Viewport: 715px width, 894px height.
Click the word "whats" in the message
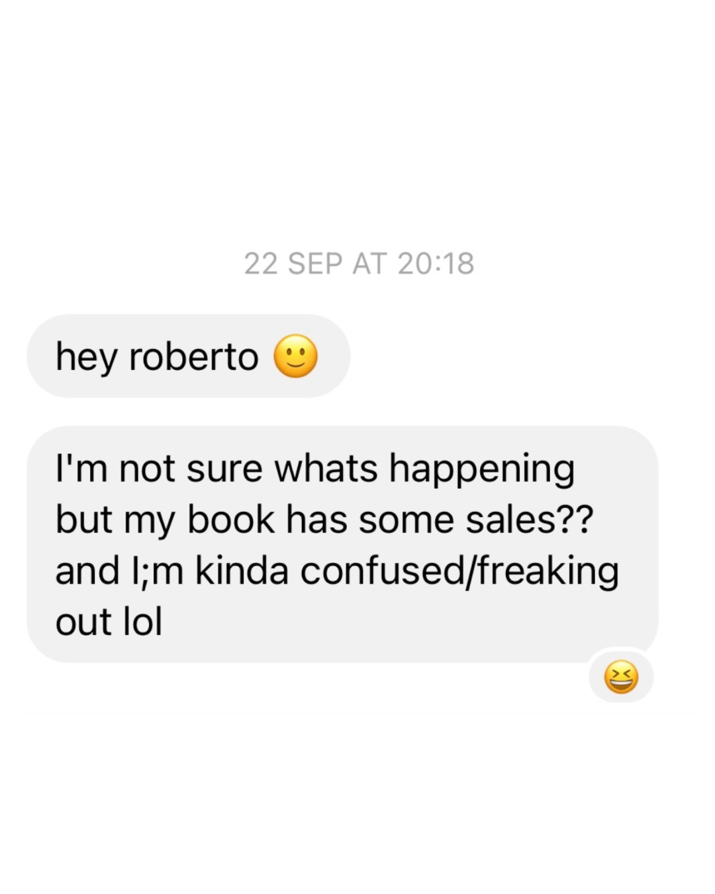coord(326,469)
